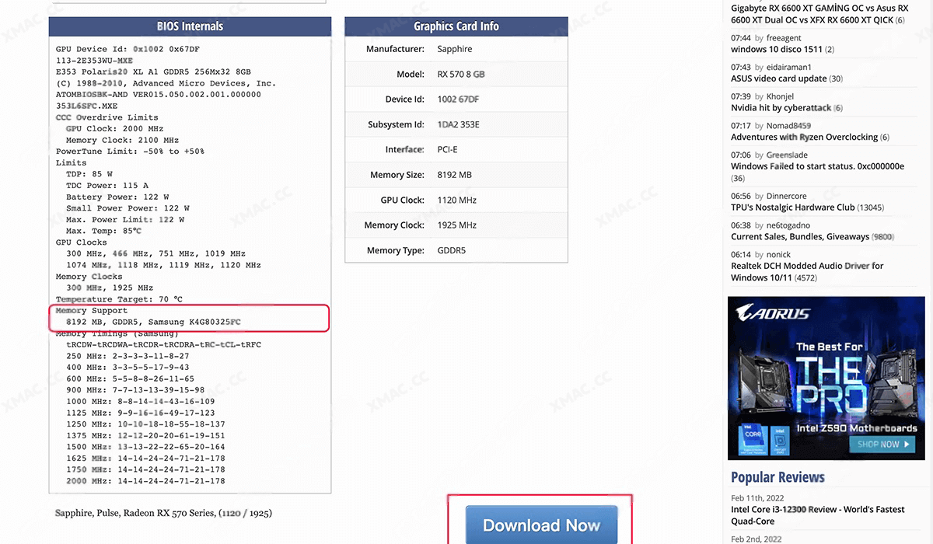Click the Subsystem Id value 1DA2 353E
The image size is (933, 544).
point(459,125)
